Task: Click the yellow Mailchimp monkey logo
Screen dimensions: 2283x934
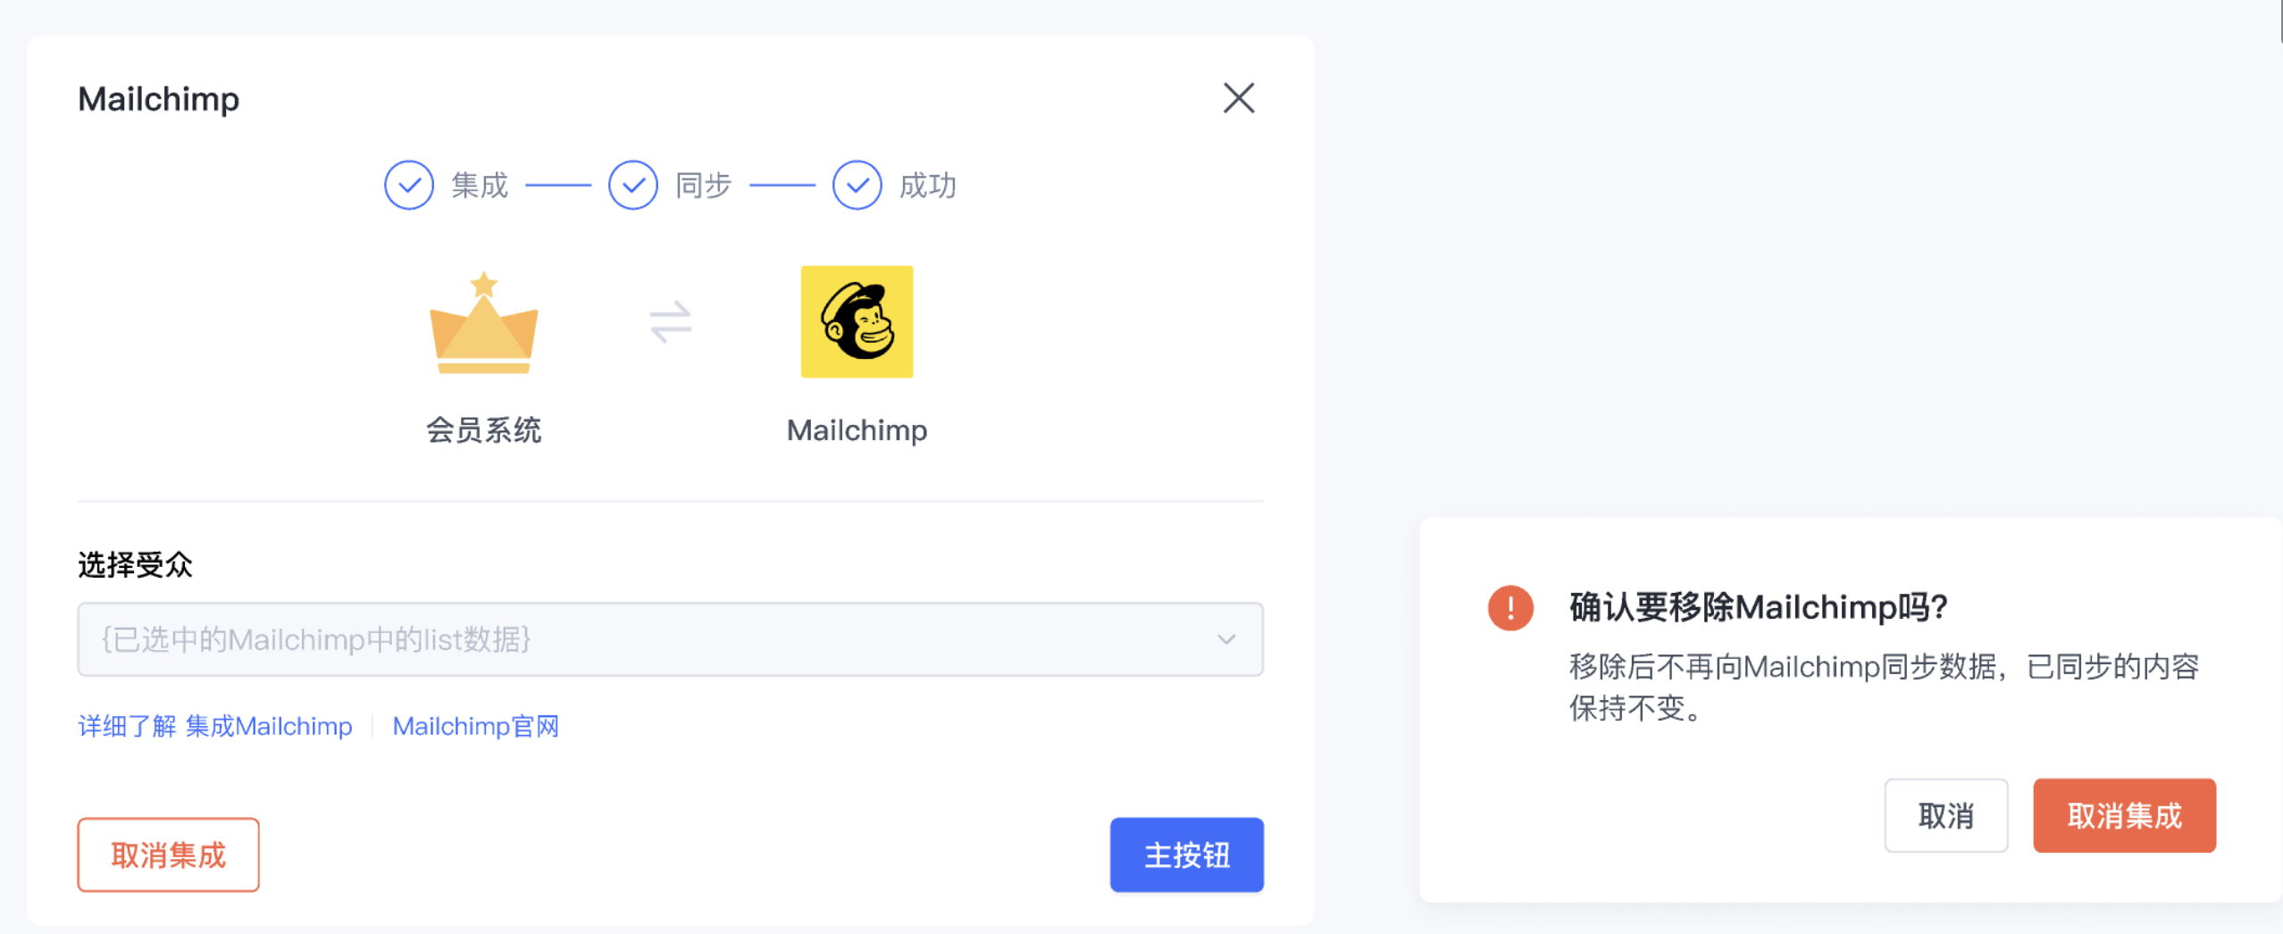Action: coord(857,321)
